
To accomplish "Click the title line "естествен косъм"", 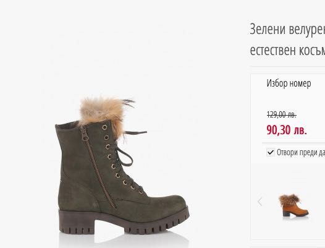I will tap(287, 50).
